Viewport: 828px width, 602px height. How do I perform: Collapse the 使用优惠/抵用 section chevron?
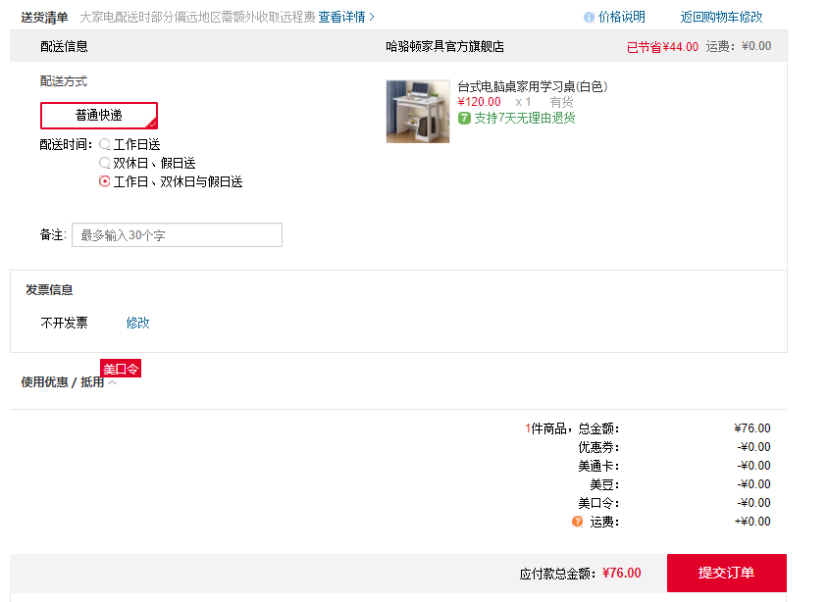112,383
